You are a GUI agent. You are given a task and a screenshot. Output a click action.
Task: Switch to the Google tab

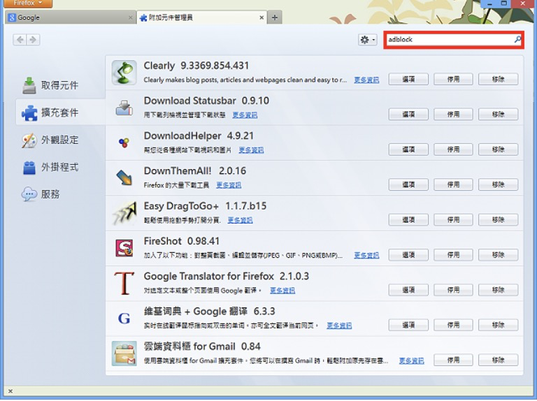[x=70, y=17]
